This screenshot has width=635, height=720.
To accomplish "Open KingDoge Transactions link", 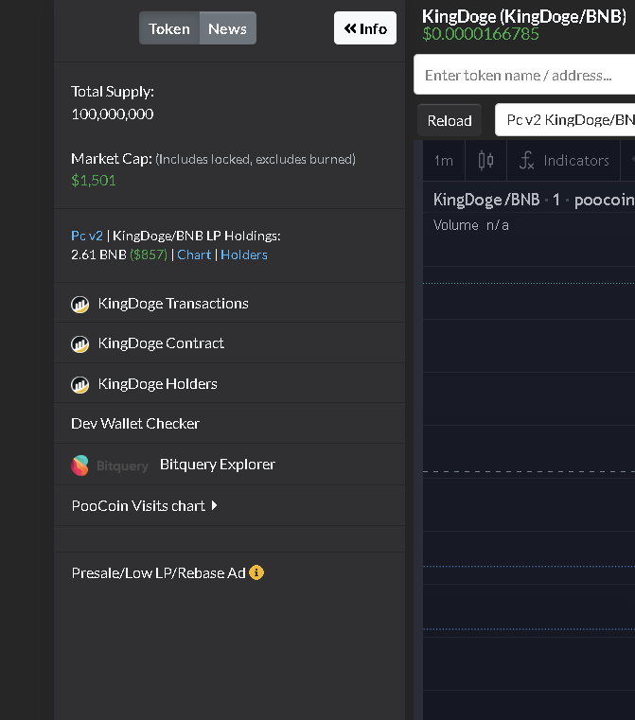I will click(173, 304).
